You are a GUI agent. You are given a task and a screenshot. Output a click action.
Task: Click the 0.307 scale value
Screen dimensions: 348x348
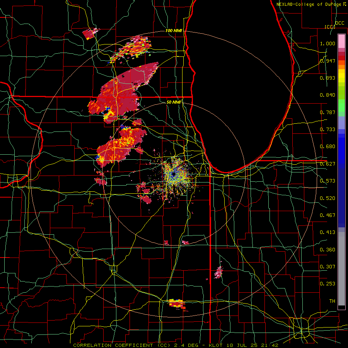coord(328,266)
